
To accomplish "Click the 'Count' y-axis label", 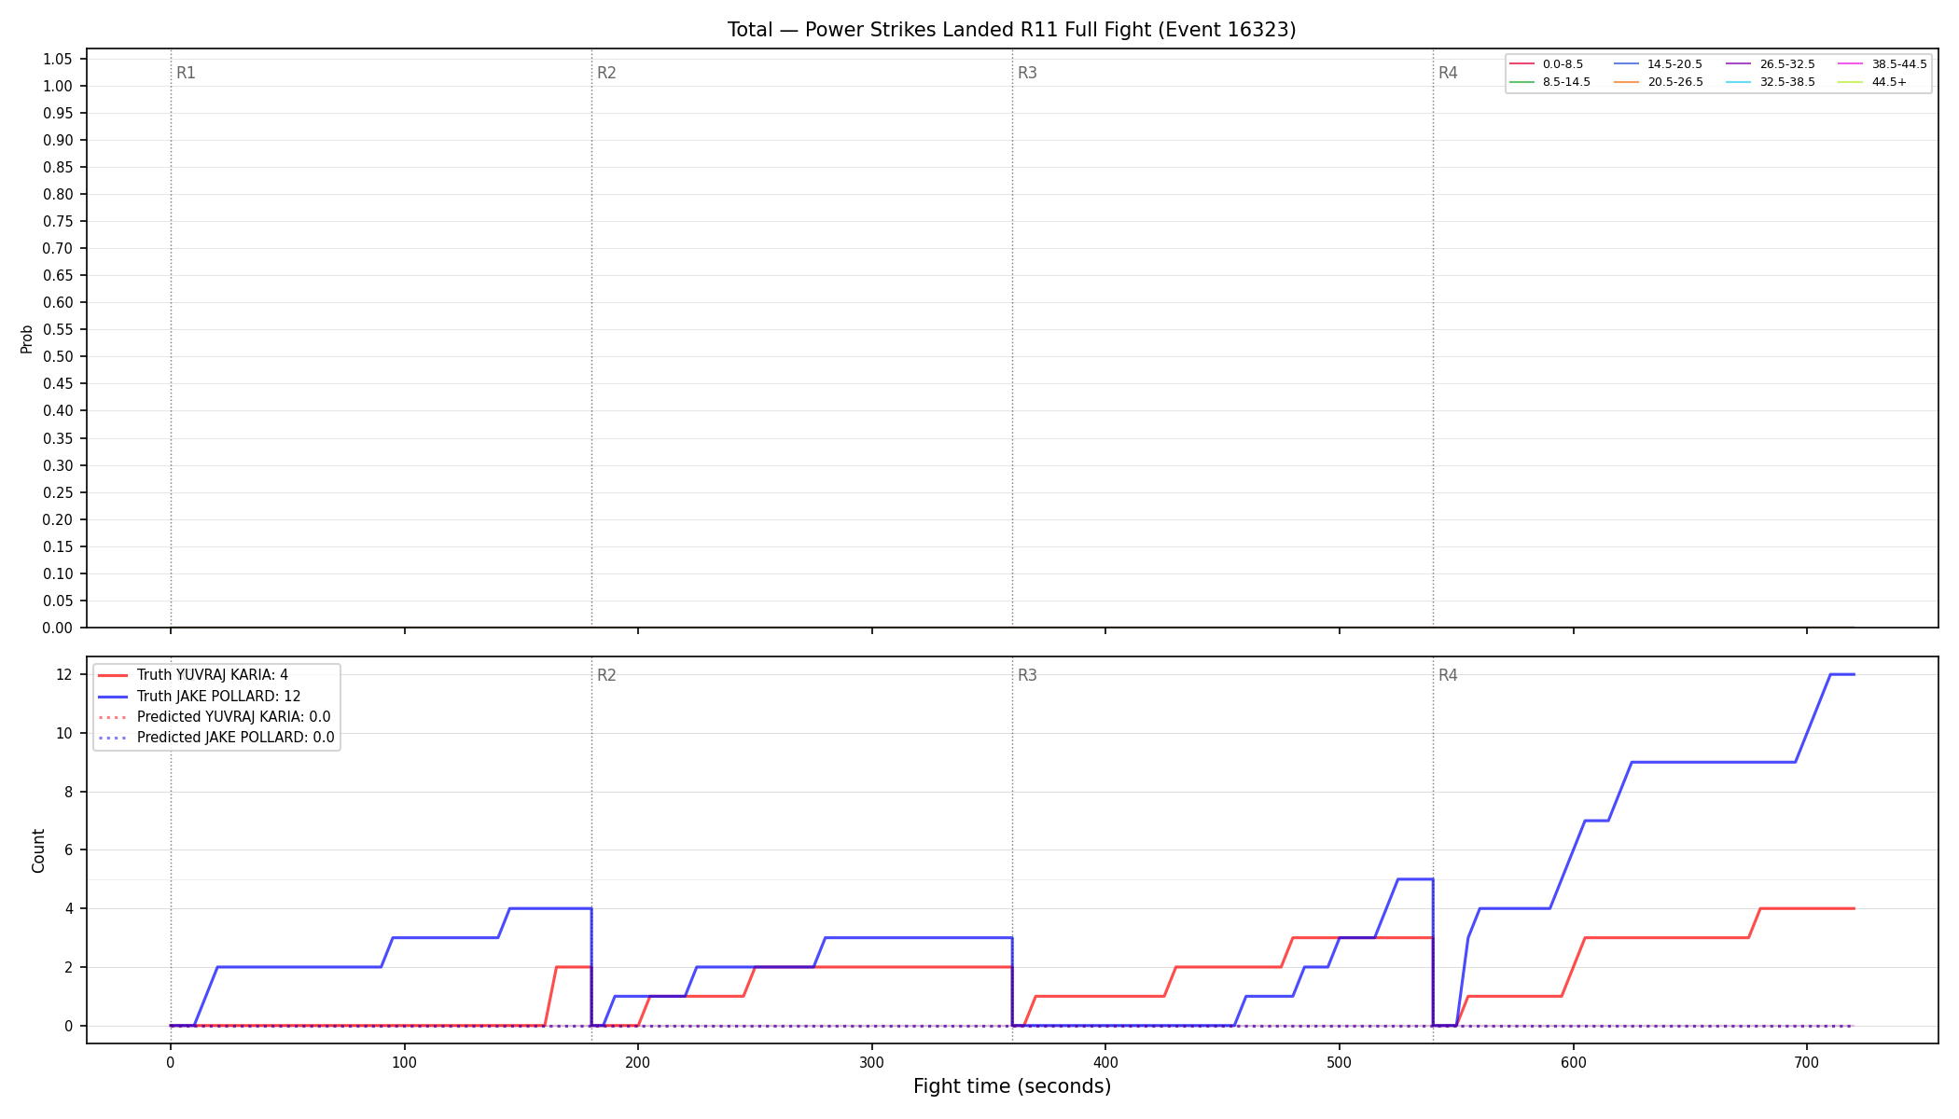I will [38, 850].
